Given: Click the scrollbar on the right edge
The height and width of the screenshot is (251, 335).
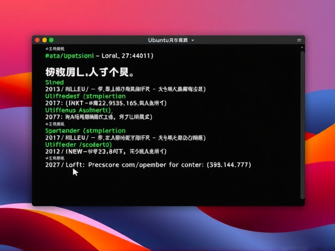Looking at the screenshot, I should pyautogui.click(x=302, y=105).
